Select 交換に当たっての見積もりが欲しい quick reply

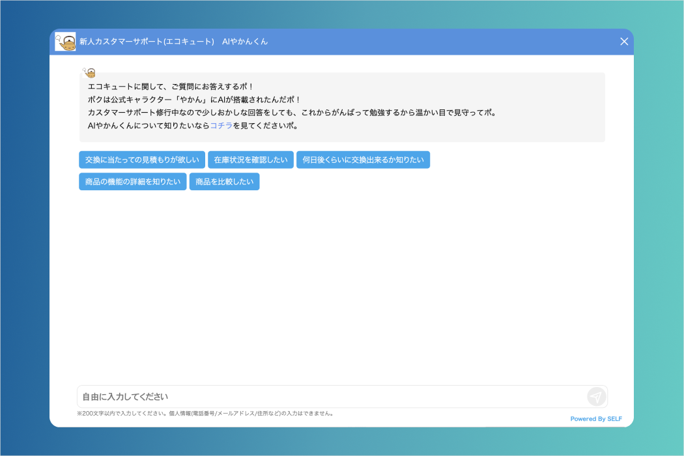coord(142,160)
